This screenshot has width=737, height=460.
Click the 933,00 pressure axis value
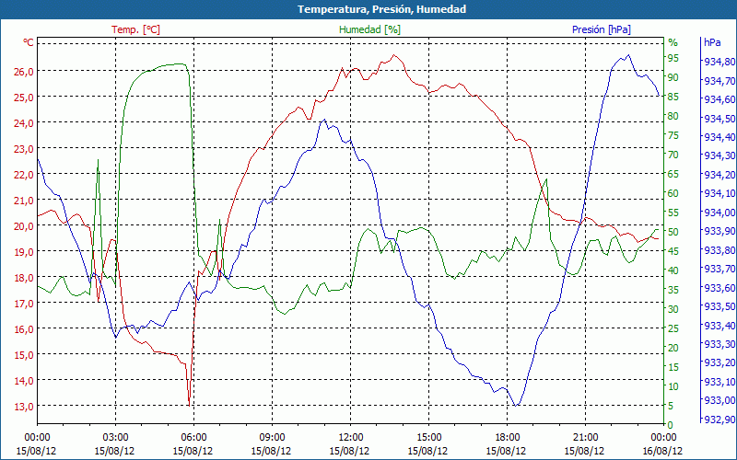click(719, 401)
